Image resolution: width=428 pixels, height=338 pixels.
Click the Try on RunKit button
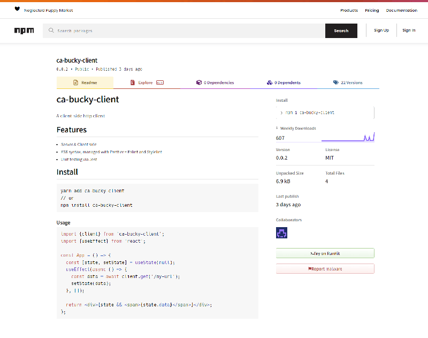(x=325, y=253)
